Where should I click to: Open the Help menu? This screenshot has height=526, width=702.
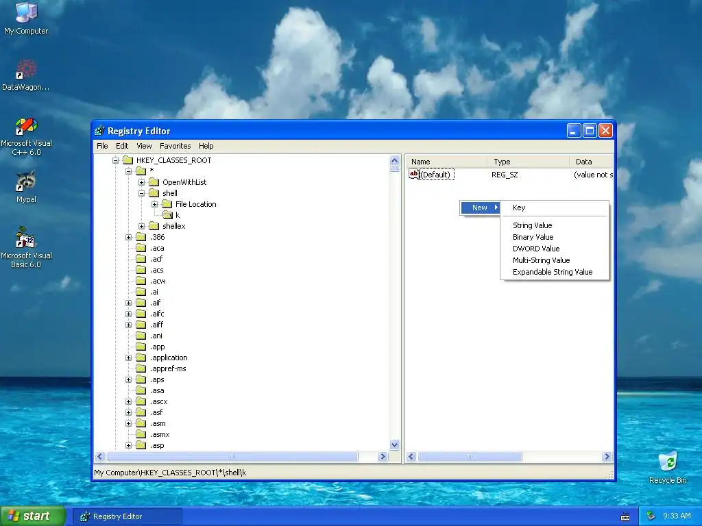click(206, 146)
